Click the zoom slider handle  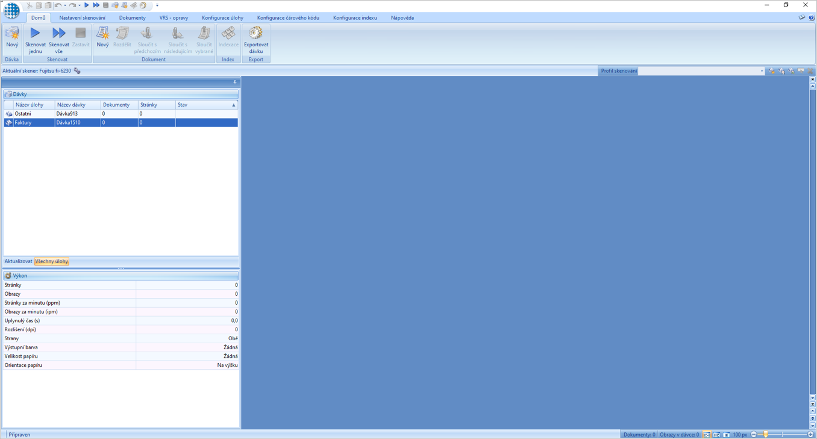(766, 435)
